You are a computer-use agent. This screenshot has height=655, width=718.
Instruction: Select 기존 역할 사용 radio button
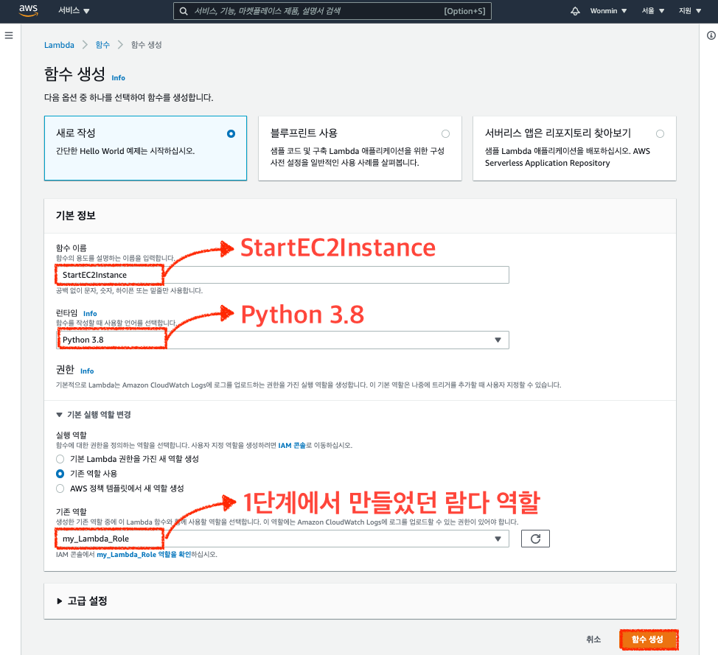click(60, 474)
